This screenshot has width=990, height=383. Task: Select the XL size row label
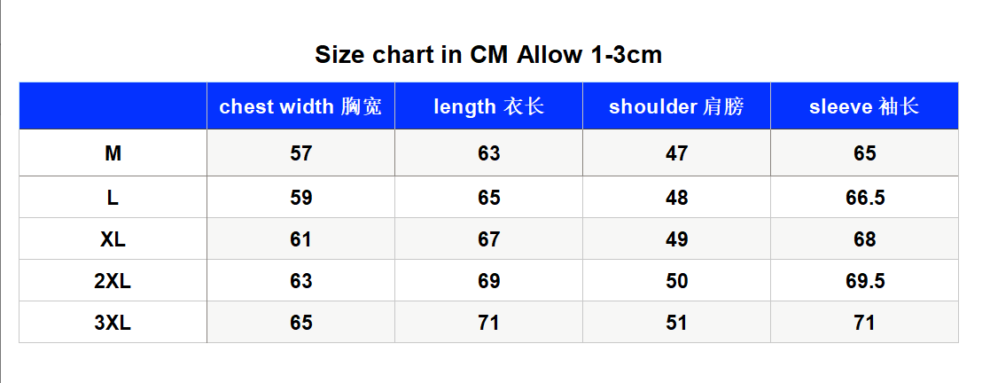pos(113,238)
